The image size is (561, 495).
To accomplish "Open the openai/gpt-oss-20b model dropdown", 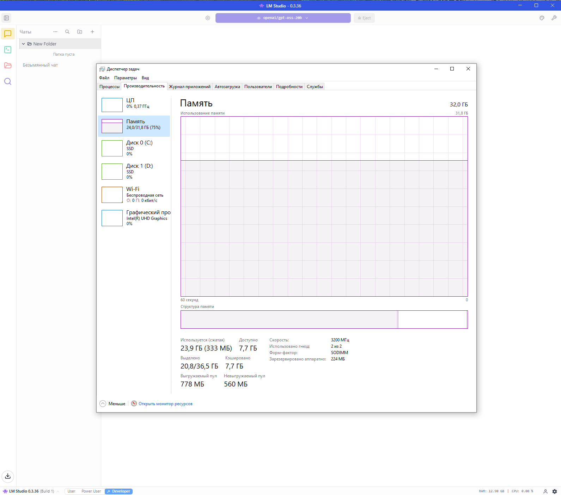I will (x=283, y=18).
